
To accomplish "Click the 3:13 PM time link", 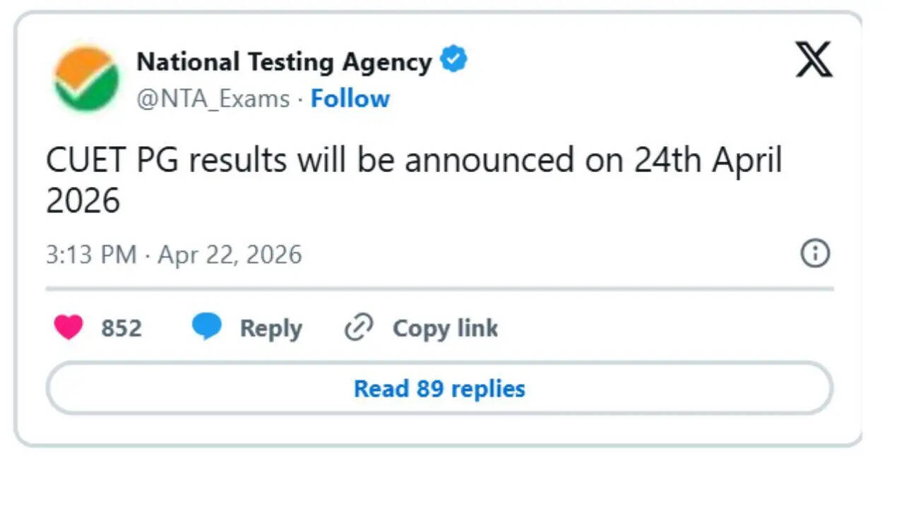I will 91,254.
